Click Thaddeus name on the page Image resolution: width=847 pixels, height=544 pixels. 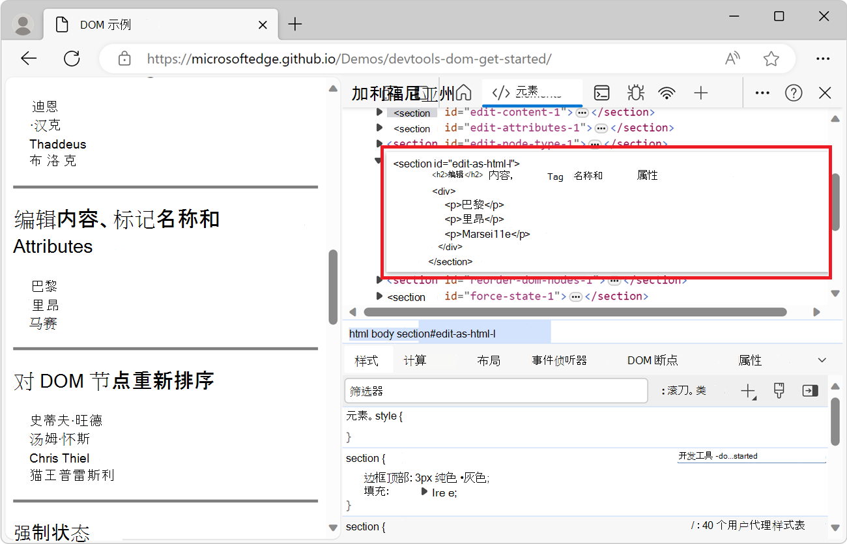58,144
